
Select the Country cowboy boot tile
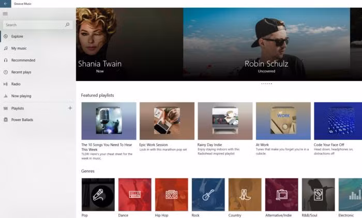pyautogui.click(x=245, y=194)
